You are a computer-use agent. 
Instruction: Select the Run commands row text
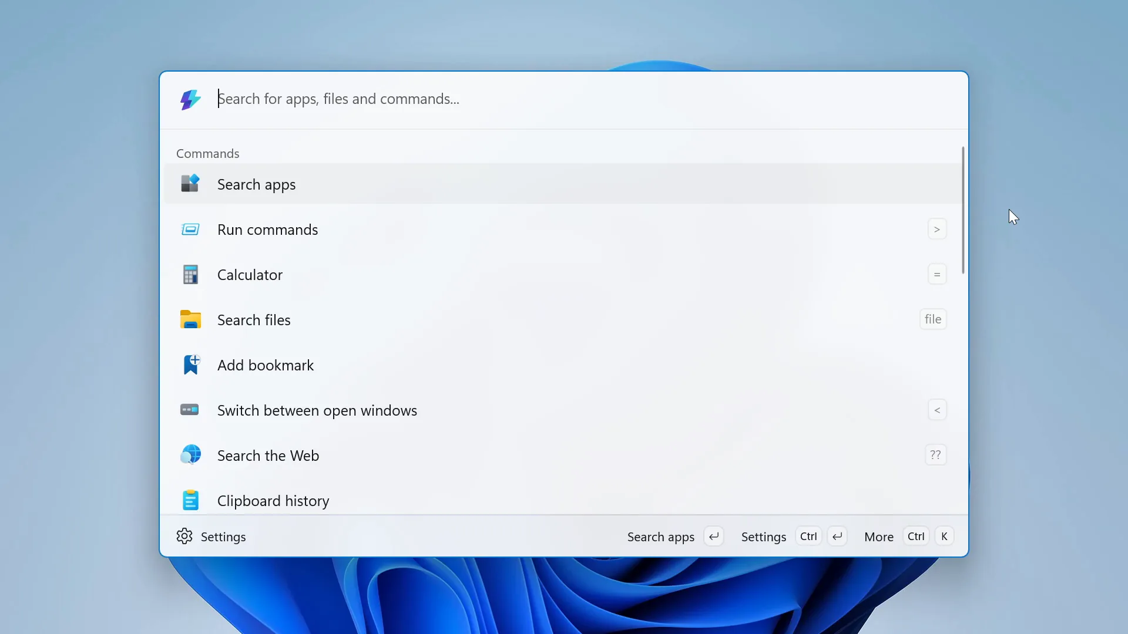tap(267, 230)
